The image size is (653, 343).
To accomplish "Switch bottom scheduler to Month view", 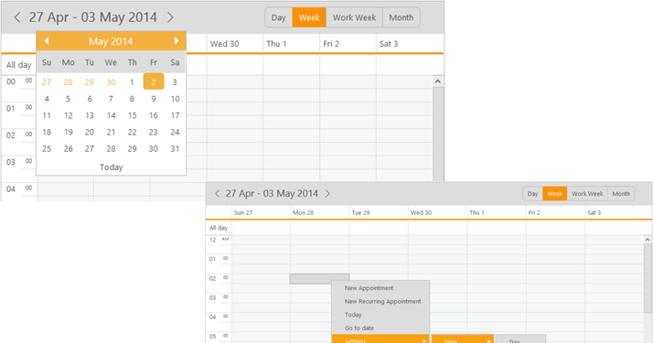I will click(x=621, y=194).
